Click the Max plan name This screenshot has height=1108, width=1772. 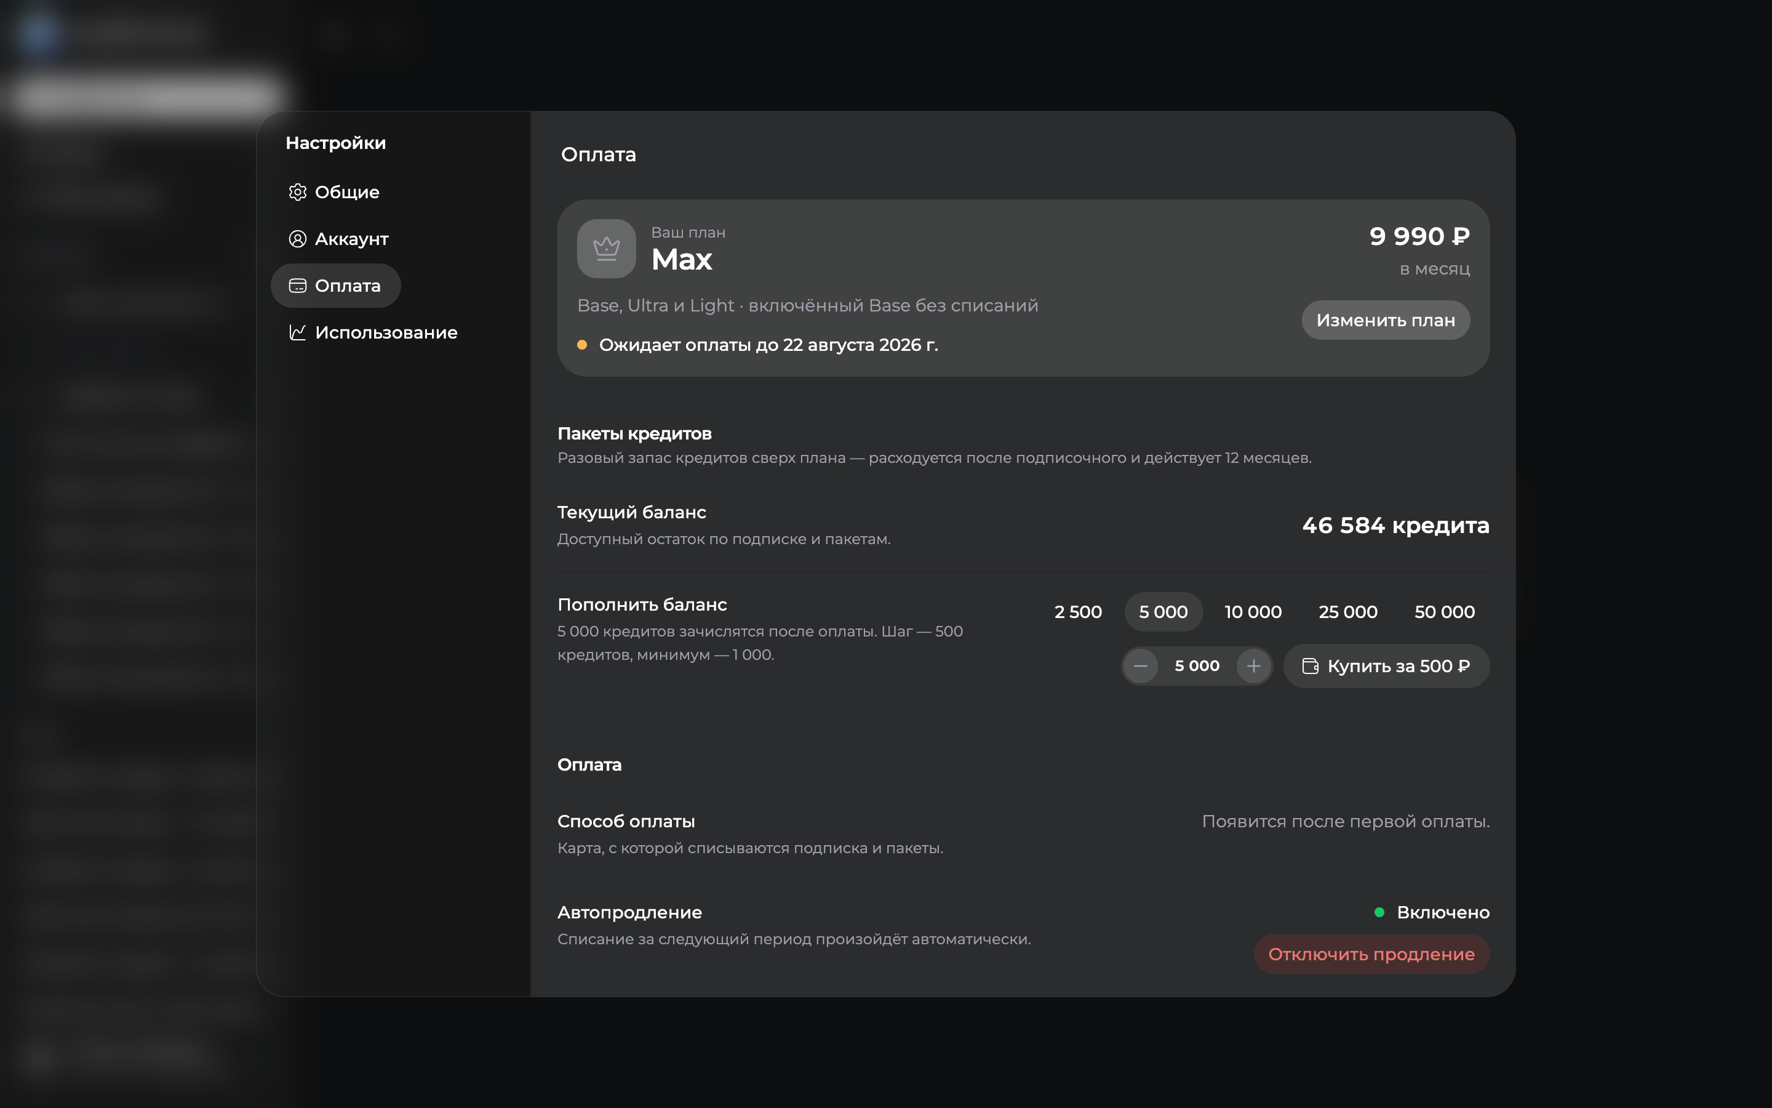(682, 259)
